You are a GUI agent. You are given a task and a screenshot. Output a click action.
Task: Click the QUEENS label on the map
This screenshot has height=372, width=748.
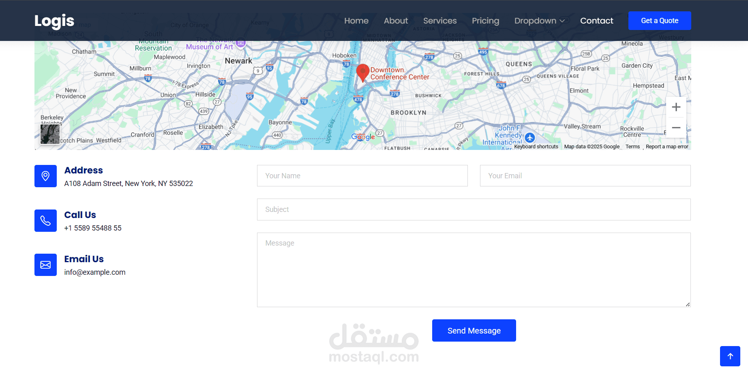pyautogui.click(x=519, y=64)
